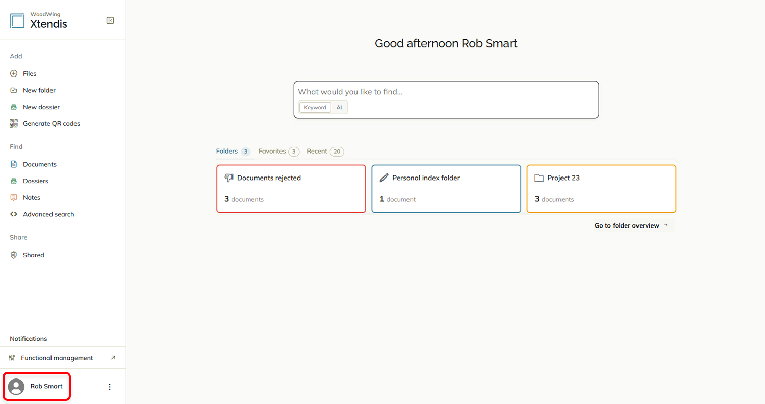The image size is (765, 404).
Task: Click the New dossier icon
Action: 14,107
